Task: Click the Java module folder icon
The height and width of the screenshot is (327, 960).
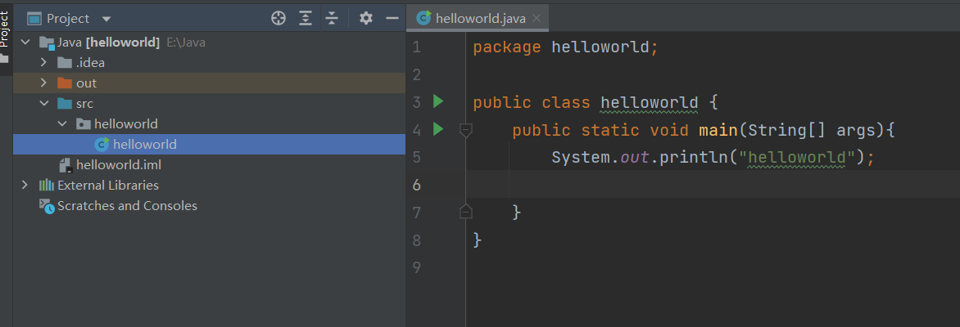Action: [48, 43]
